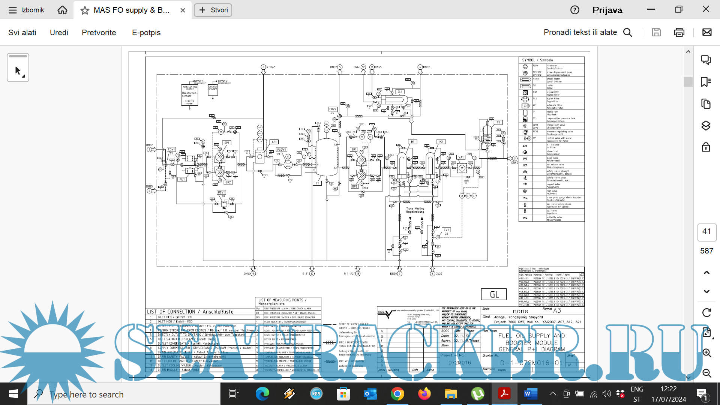
Task: Open the page thumbnails panel icon
Action: point(706,104)
